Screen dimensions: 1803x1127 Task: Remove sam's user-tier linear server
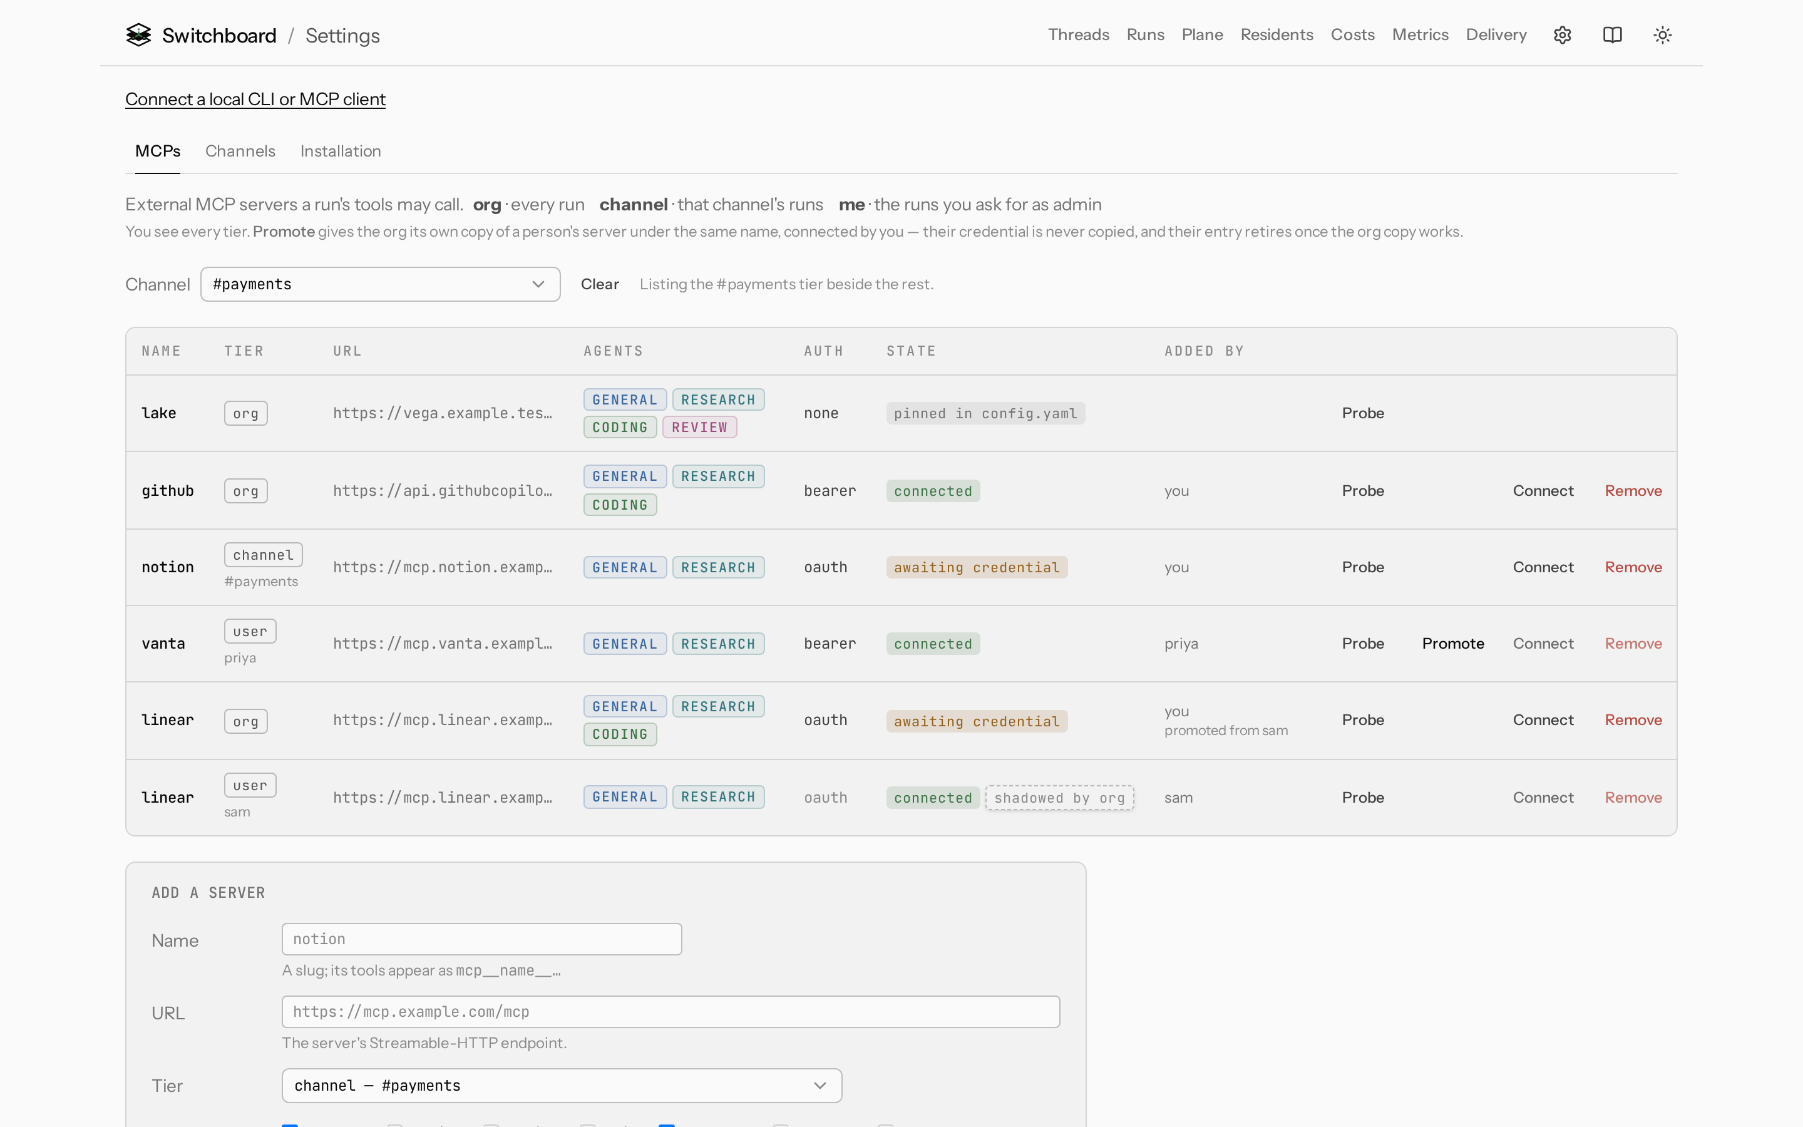[x=1633, y=798]
